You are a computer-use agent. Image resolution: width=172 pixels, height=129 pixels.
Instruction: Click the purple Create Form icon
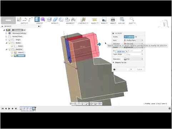(43, 19)
